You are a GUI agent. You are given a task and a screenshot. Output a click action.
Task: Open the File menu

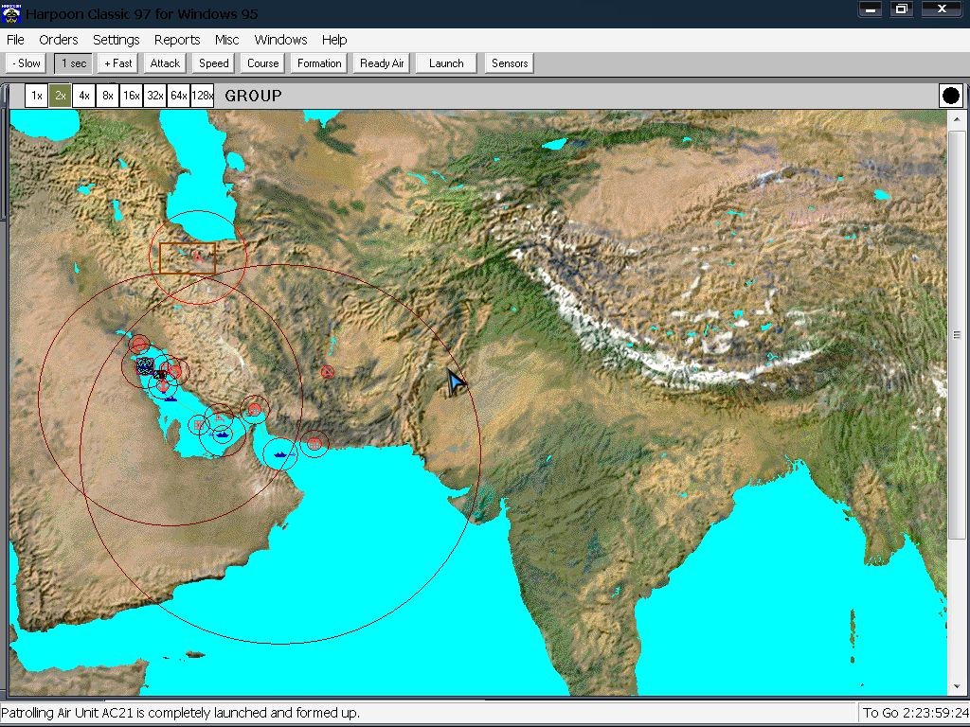(x=15, y=40)
